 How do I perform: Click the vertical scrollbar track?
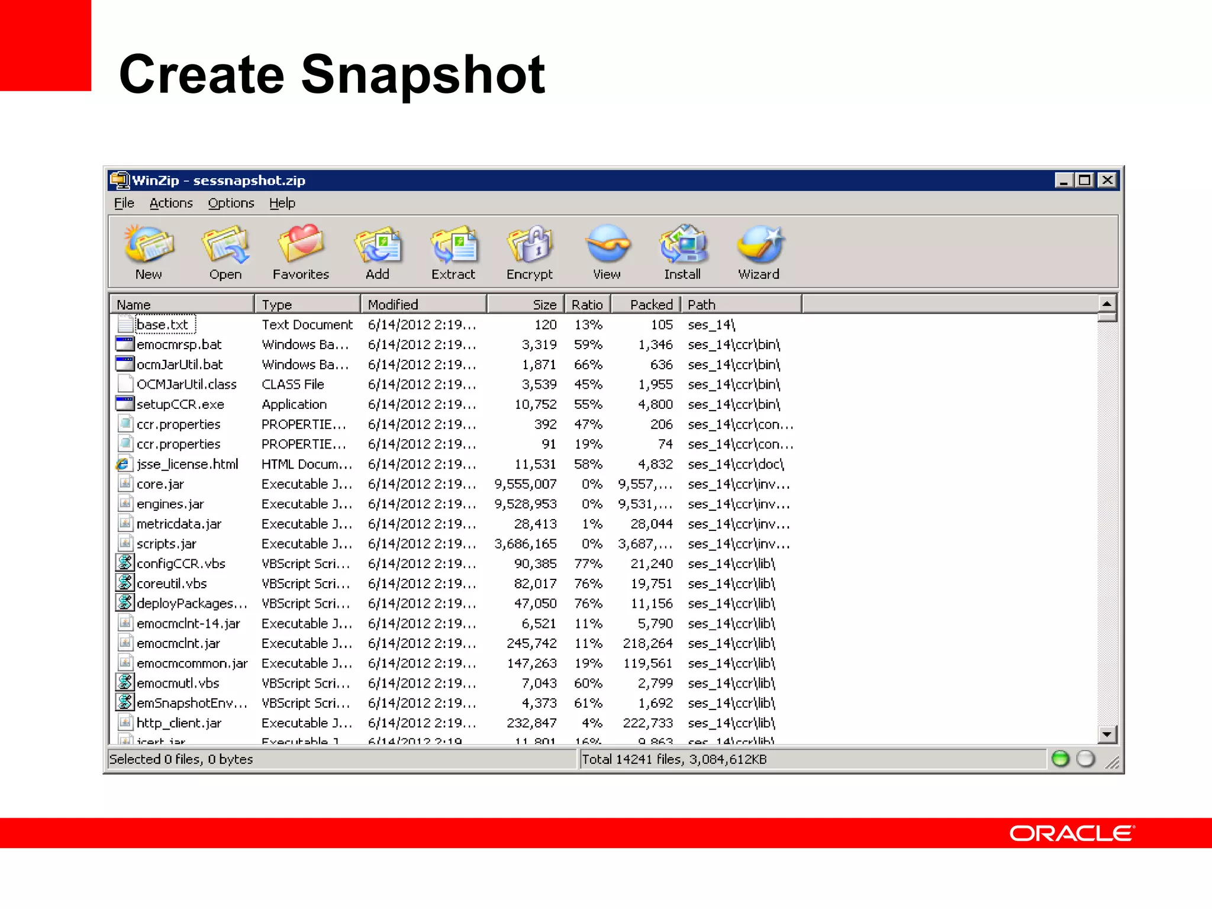pyautogui.click(x=1107, y=524)
